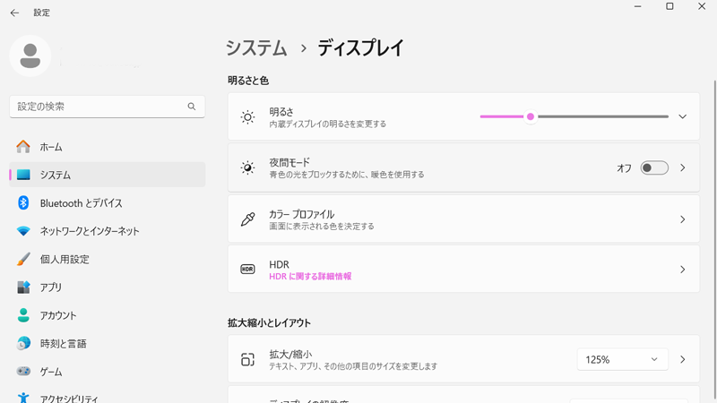Click the 設定の検索 search field
The height and width of the screenshot is (403, 717).
tap(99, 107)
